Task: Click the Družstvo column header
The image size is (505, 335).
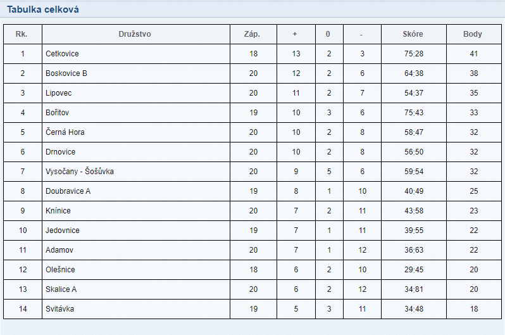Action: coord(135,34)
